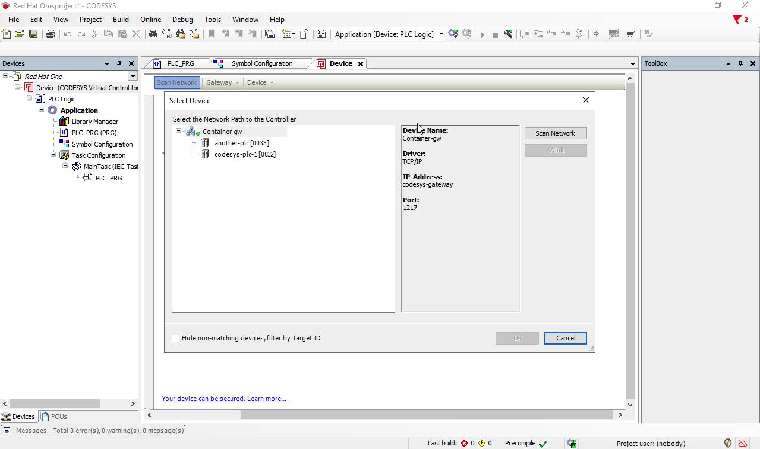The height and width of the screenshot is (449, 760).
Task: Collapse the Container-gw gateway node
Action: coord(178,131)
